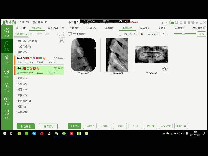Select the X-ray thumbnail dated 2016-08-18
The image size is (208, 156).
pos(84,55)
